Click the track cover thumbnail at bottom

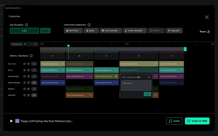pos(17,121)
